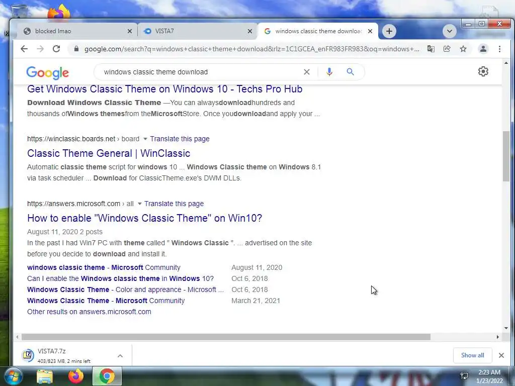Click the vertical scrollbar down arrow
The height and width of the screenshot is (386, 515).
[506, 328]
